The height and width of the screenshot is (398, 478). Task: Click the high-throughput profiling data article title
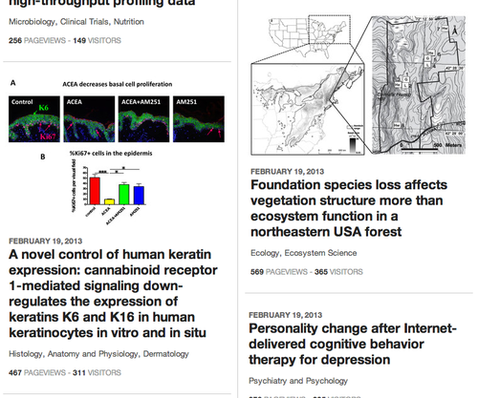tap(102, 3)
